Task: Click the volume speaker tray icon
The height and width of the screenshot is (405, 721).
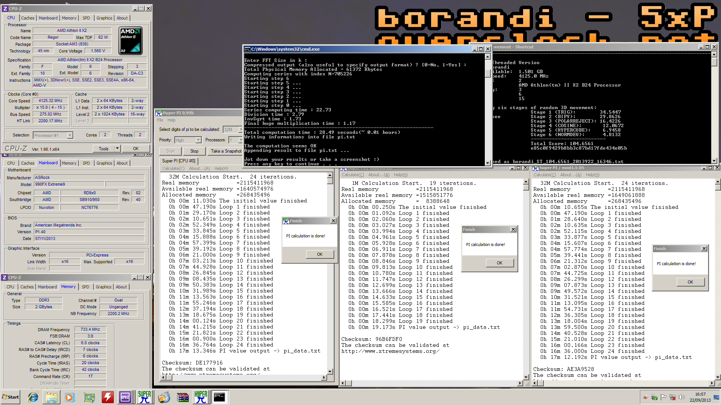Action: tap(682, 397)
